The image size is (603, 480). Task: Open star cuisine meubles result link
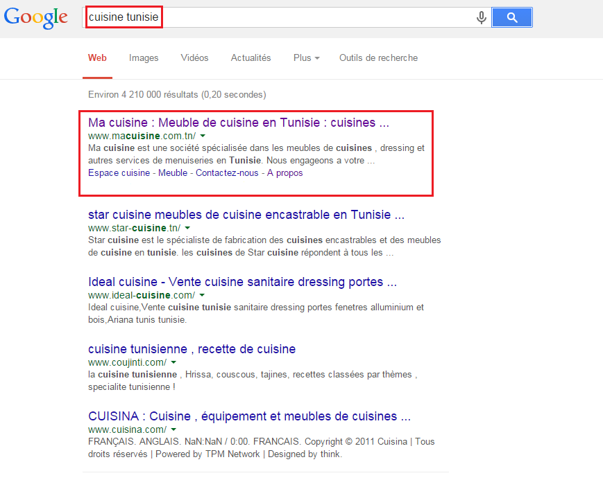point(246,215)
